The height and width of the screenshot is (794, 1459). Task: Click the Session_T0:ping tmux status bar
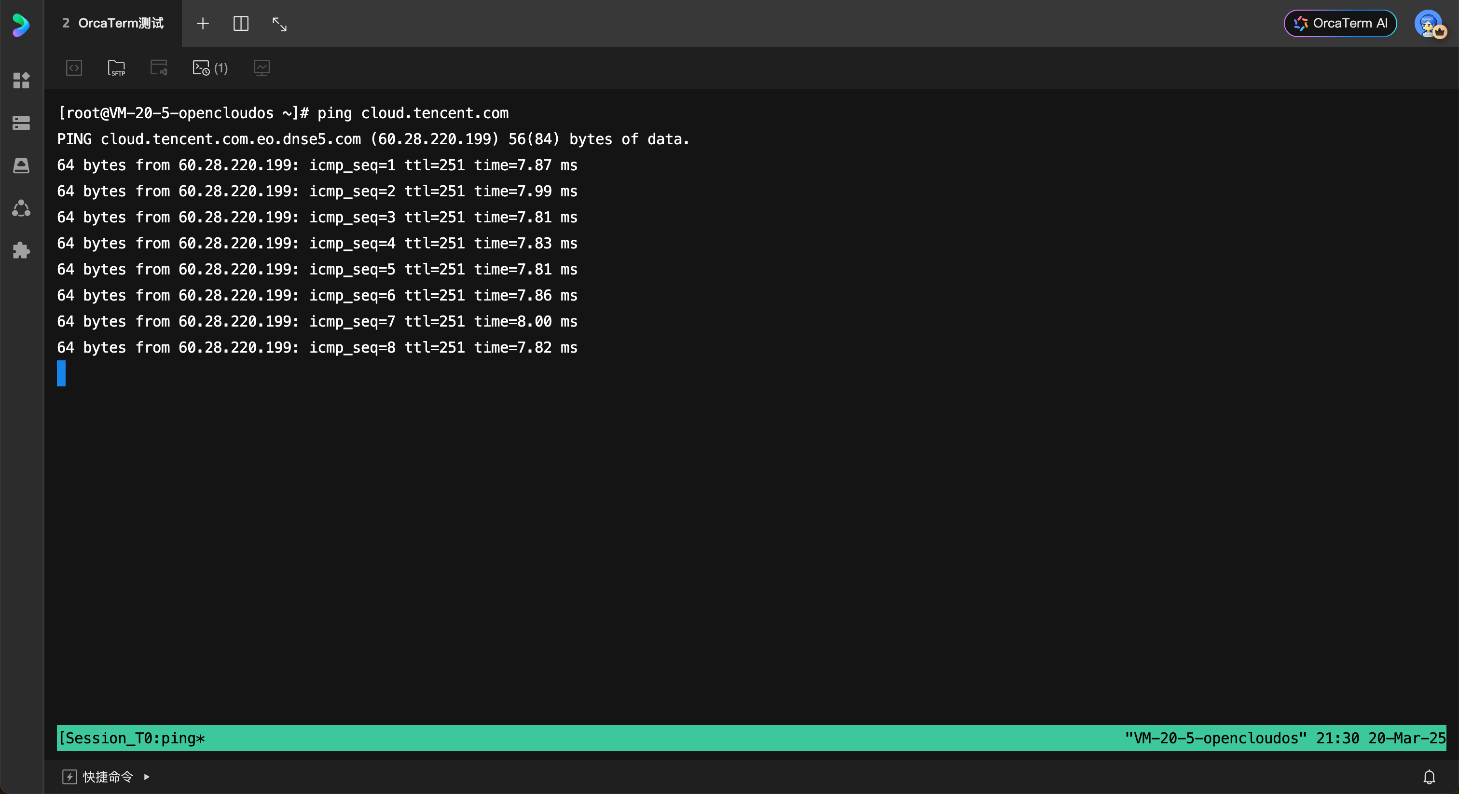(132, 738)
